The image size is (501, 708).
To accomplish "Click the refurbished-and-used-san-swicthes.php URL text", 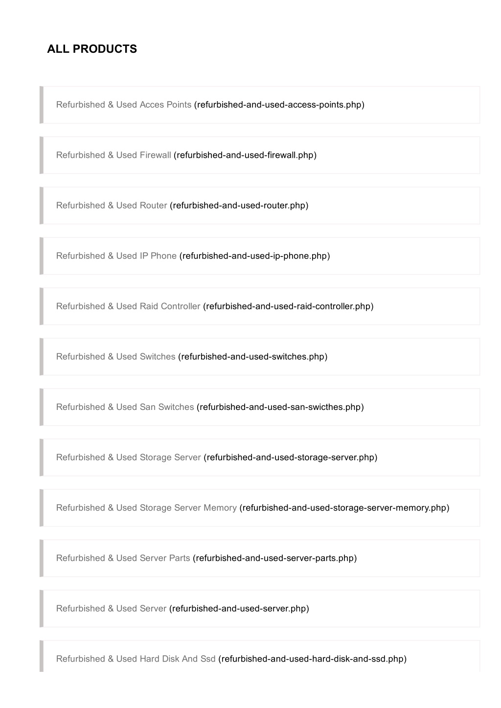I will [x=280, y=407].
